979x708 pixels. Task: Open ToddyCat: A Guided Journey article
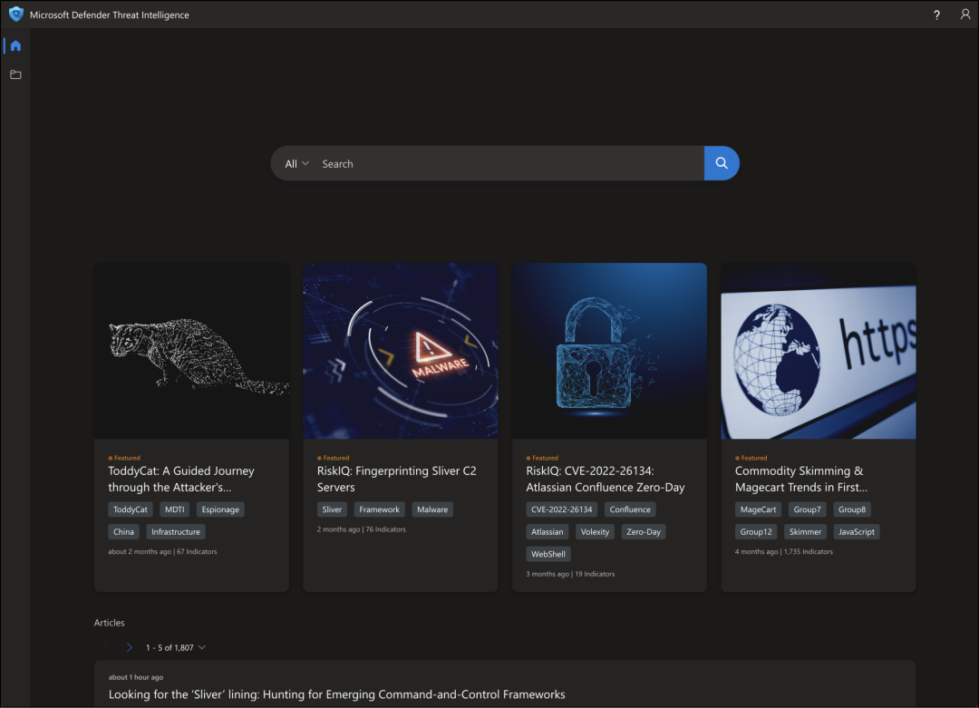pyautogui.click(x=181, y=479)
